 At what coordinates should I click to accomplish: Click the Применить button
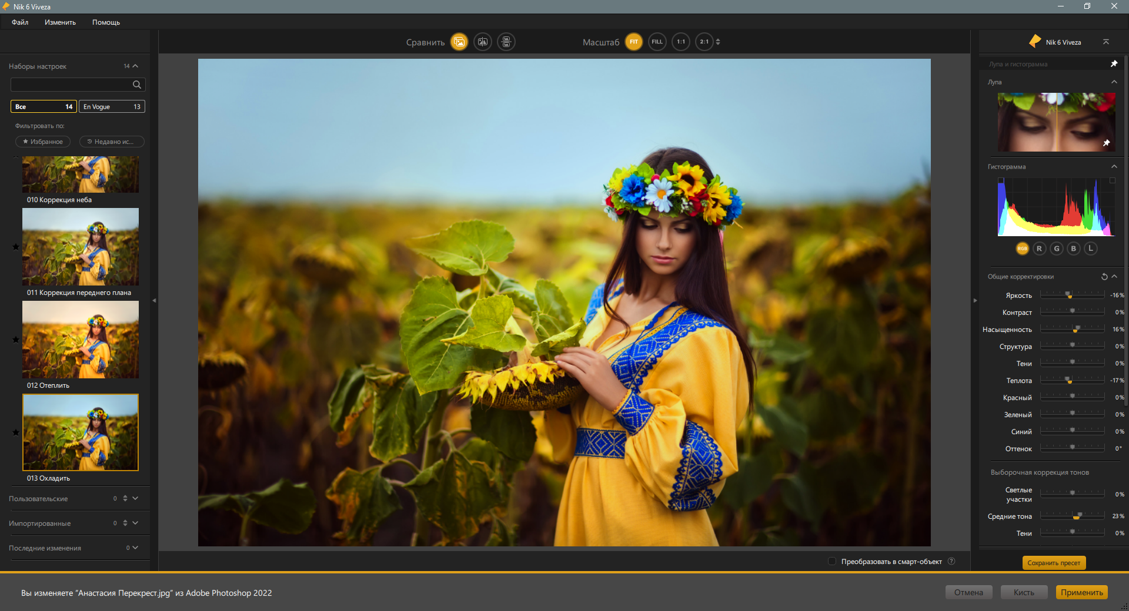tap(1081, 592)
